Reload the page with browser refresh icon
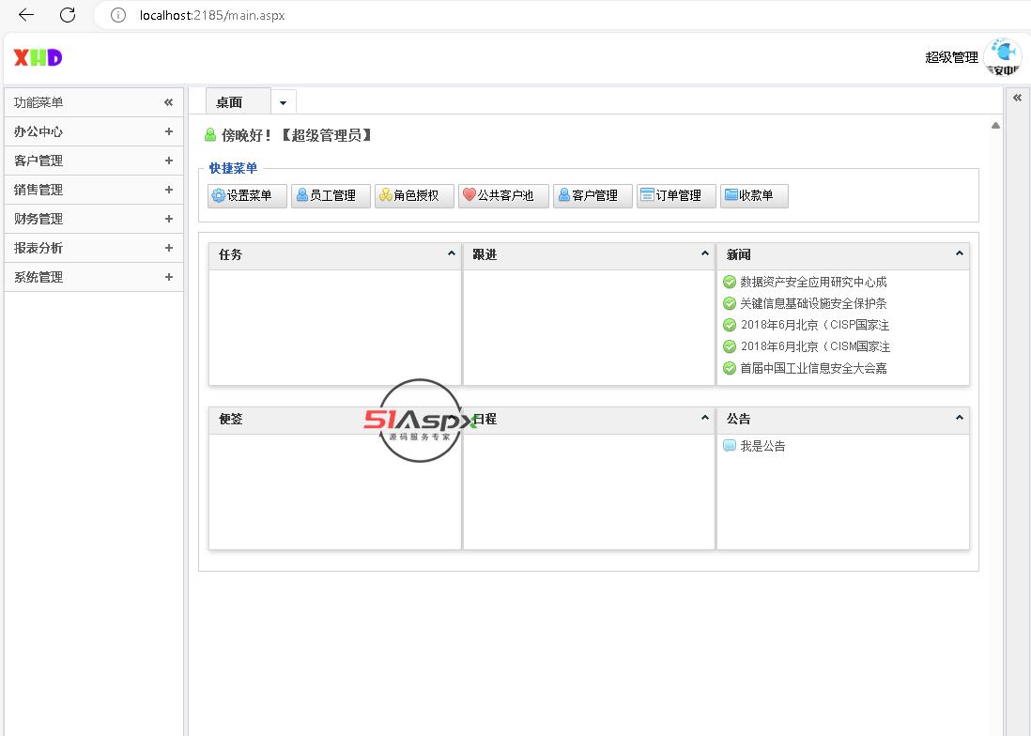The height and width of the screenshot is (736, 1031). [x=68, y=15]
